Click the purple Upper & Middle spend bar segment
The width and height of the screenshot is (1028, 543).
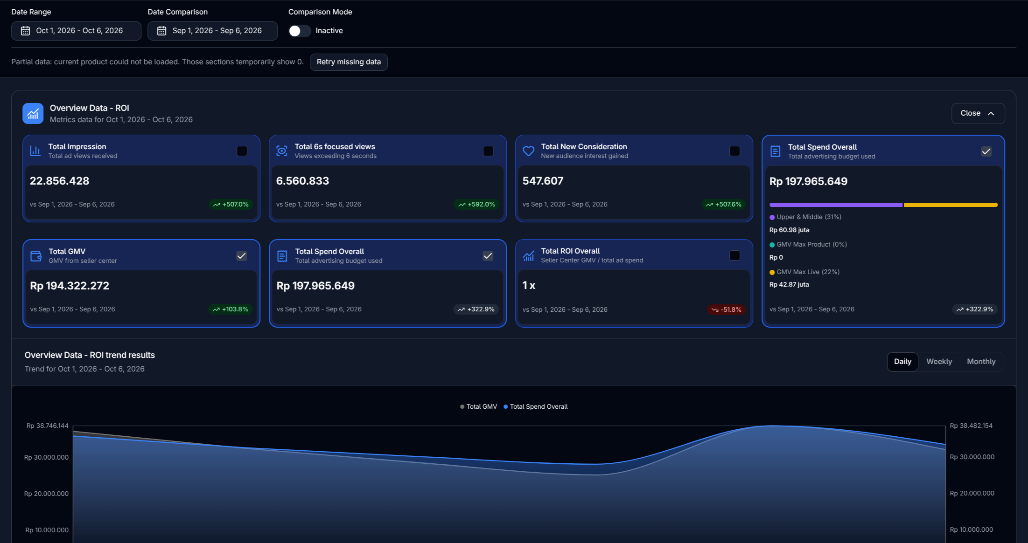pos(836,205)
